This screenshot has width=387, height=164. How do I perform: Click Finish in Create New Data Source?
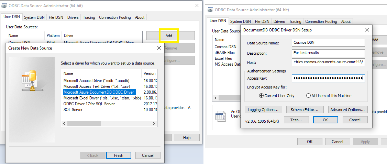(x=119, y=155)
